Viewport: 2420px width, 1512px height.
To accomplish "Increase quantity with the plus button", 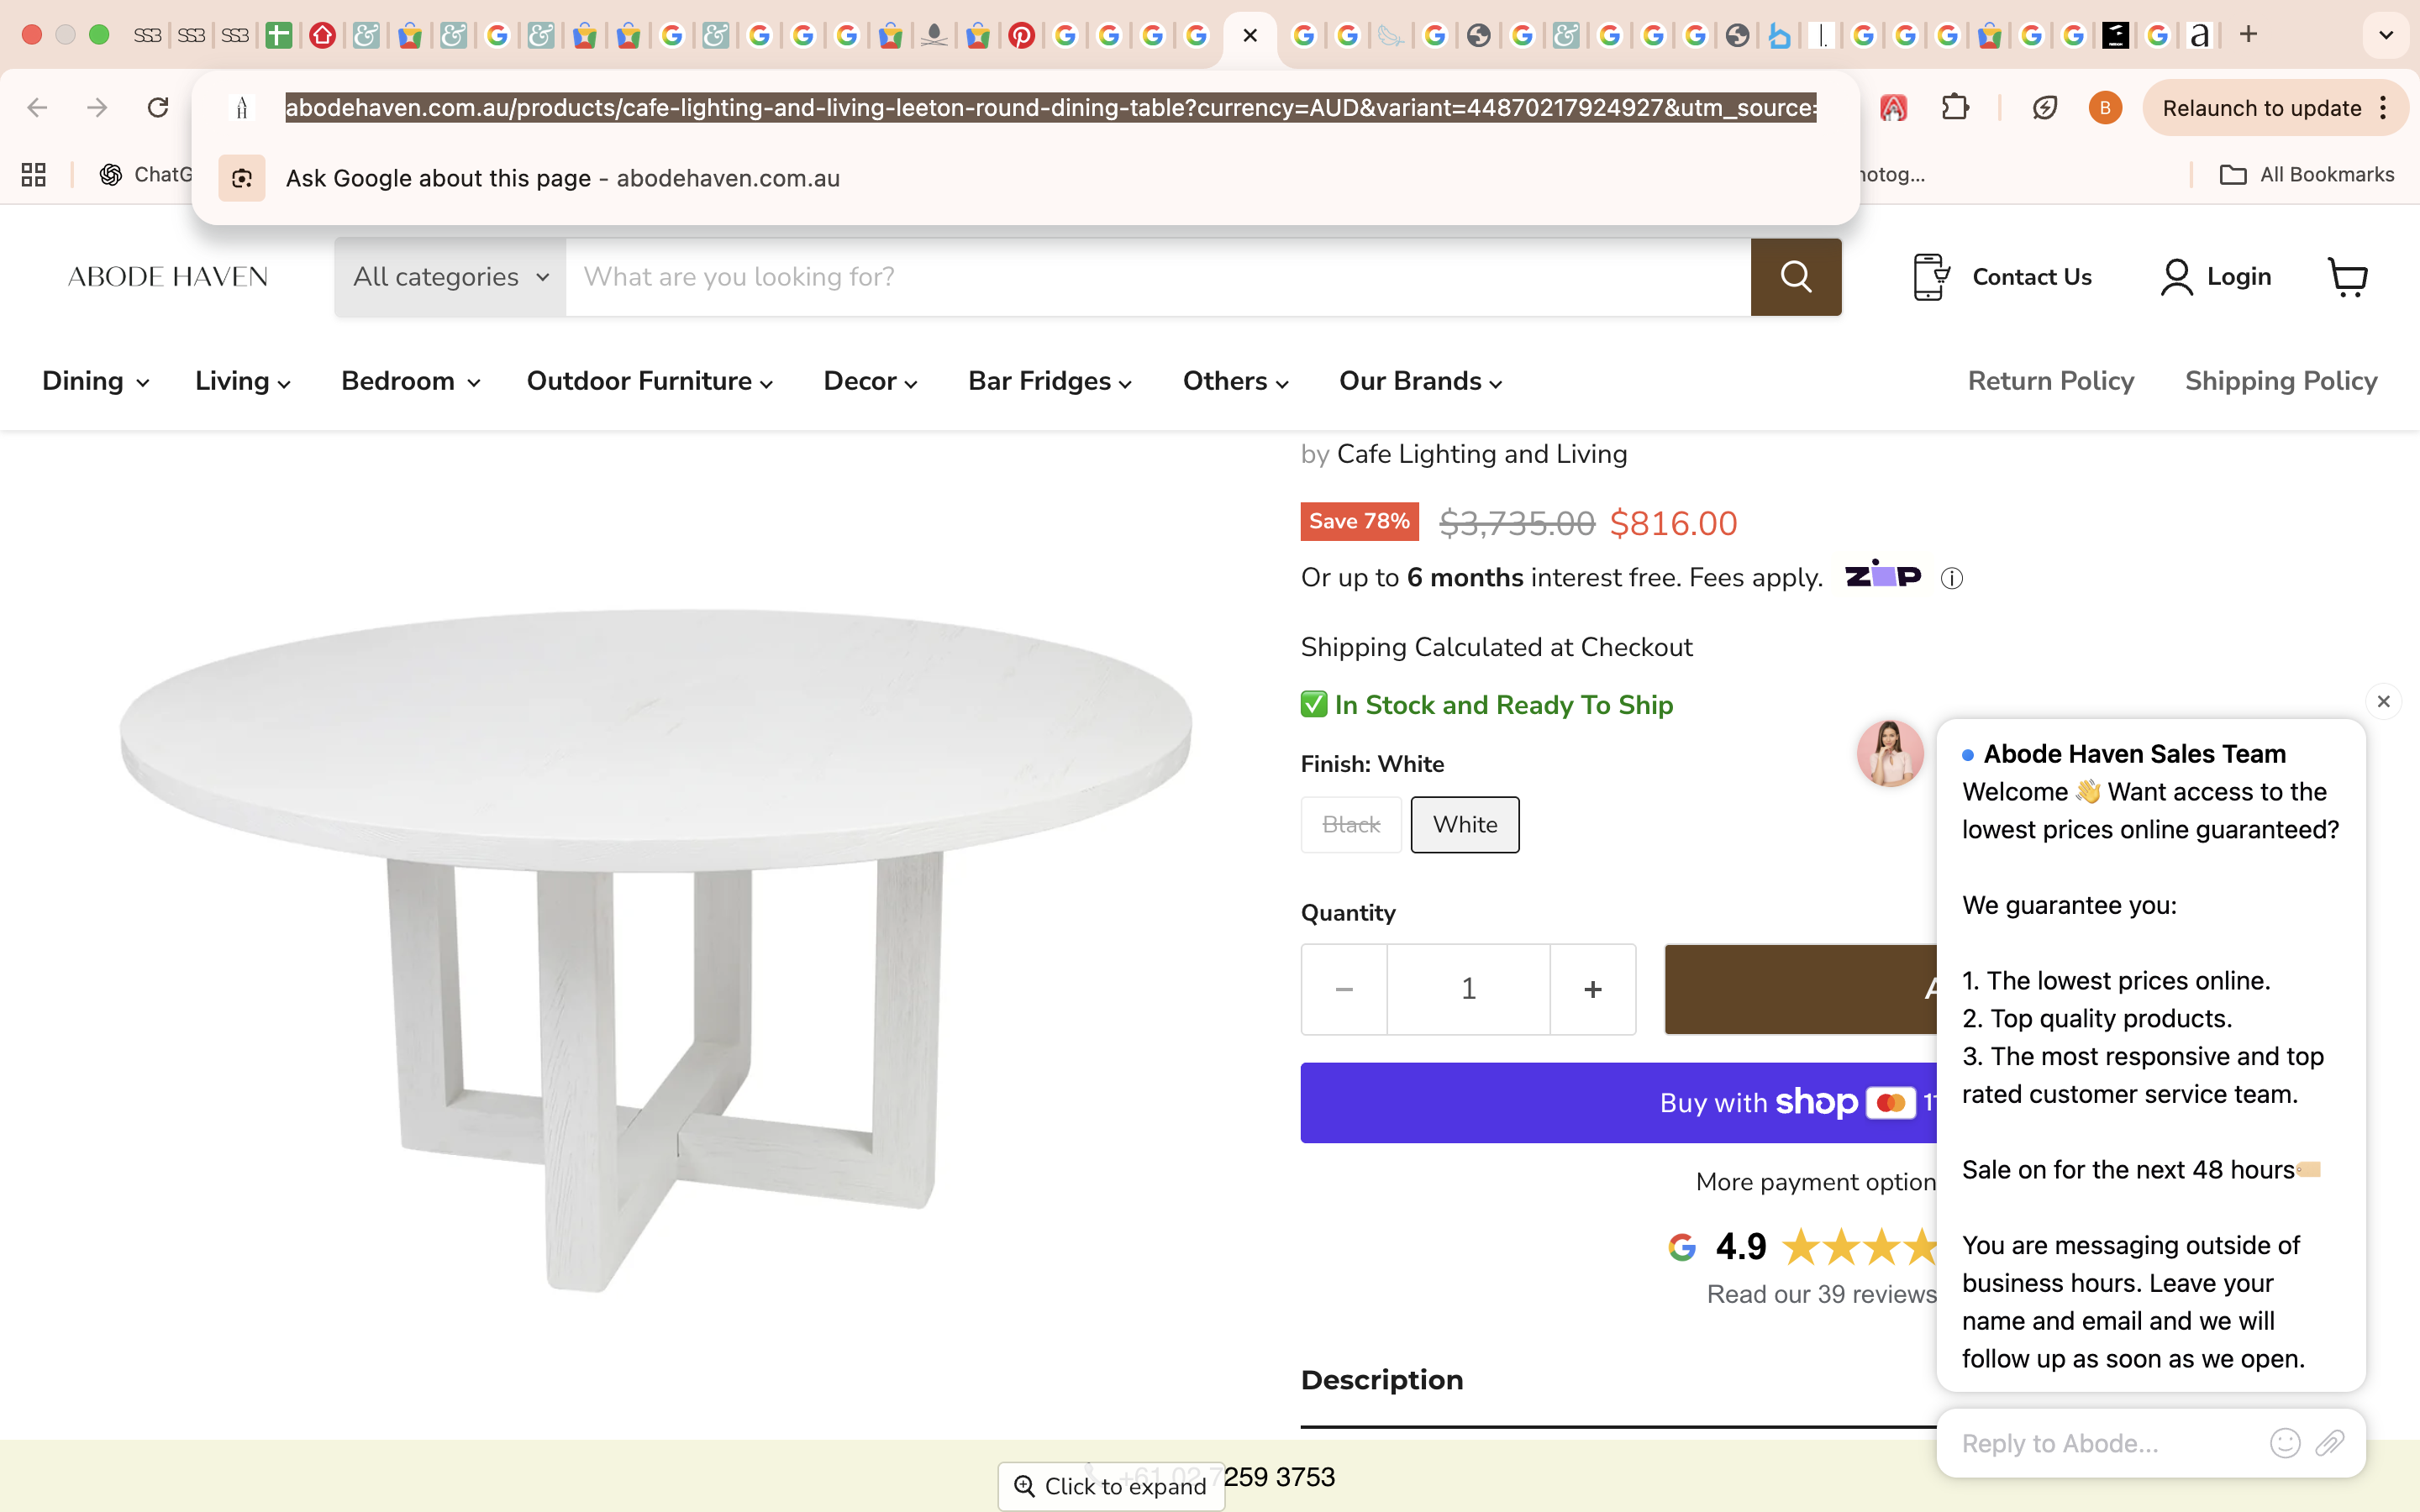I will click(1592, 989).
